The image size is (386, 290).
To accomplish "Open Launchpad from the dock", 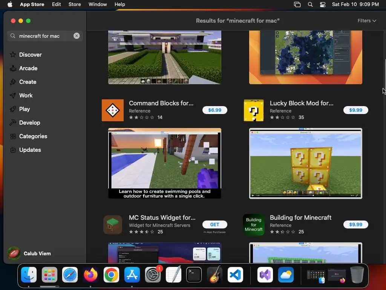I will pos(49,275).
